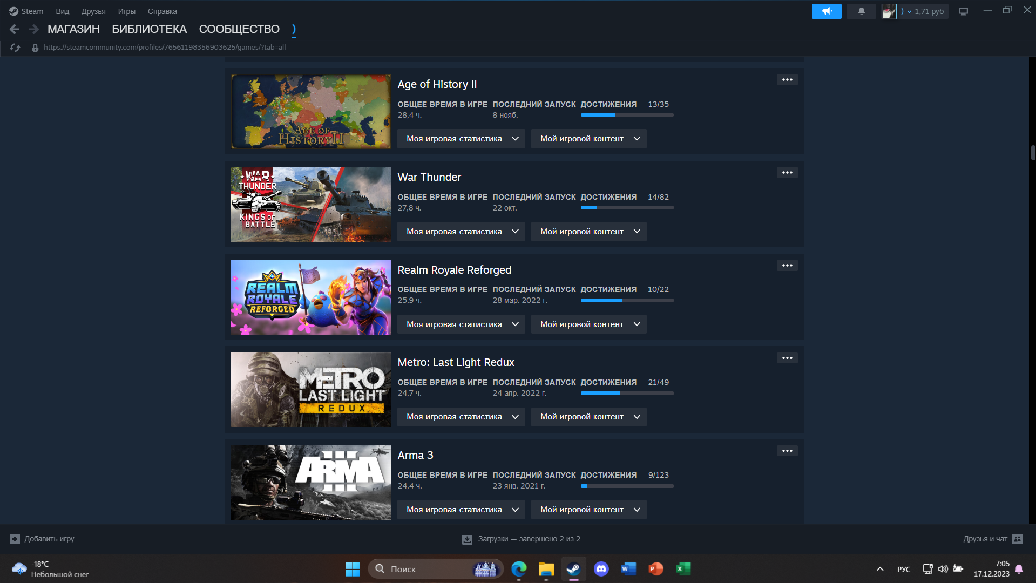Click the Realm Royale Reforged cover thumbnail
Viewport: 1036px width, 583px height.
click(x=311, y=297)
